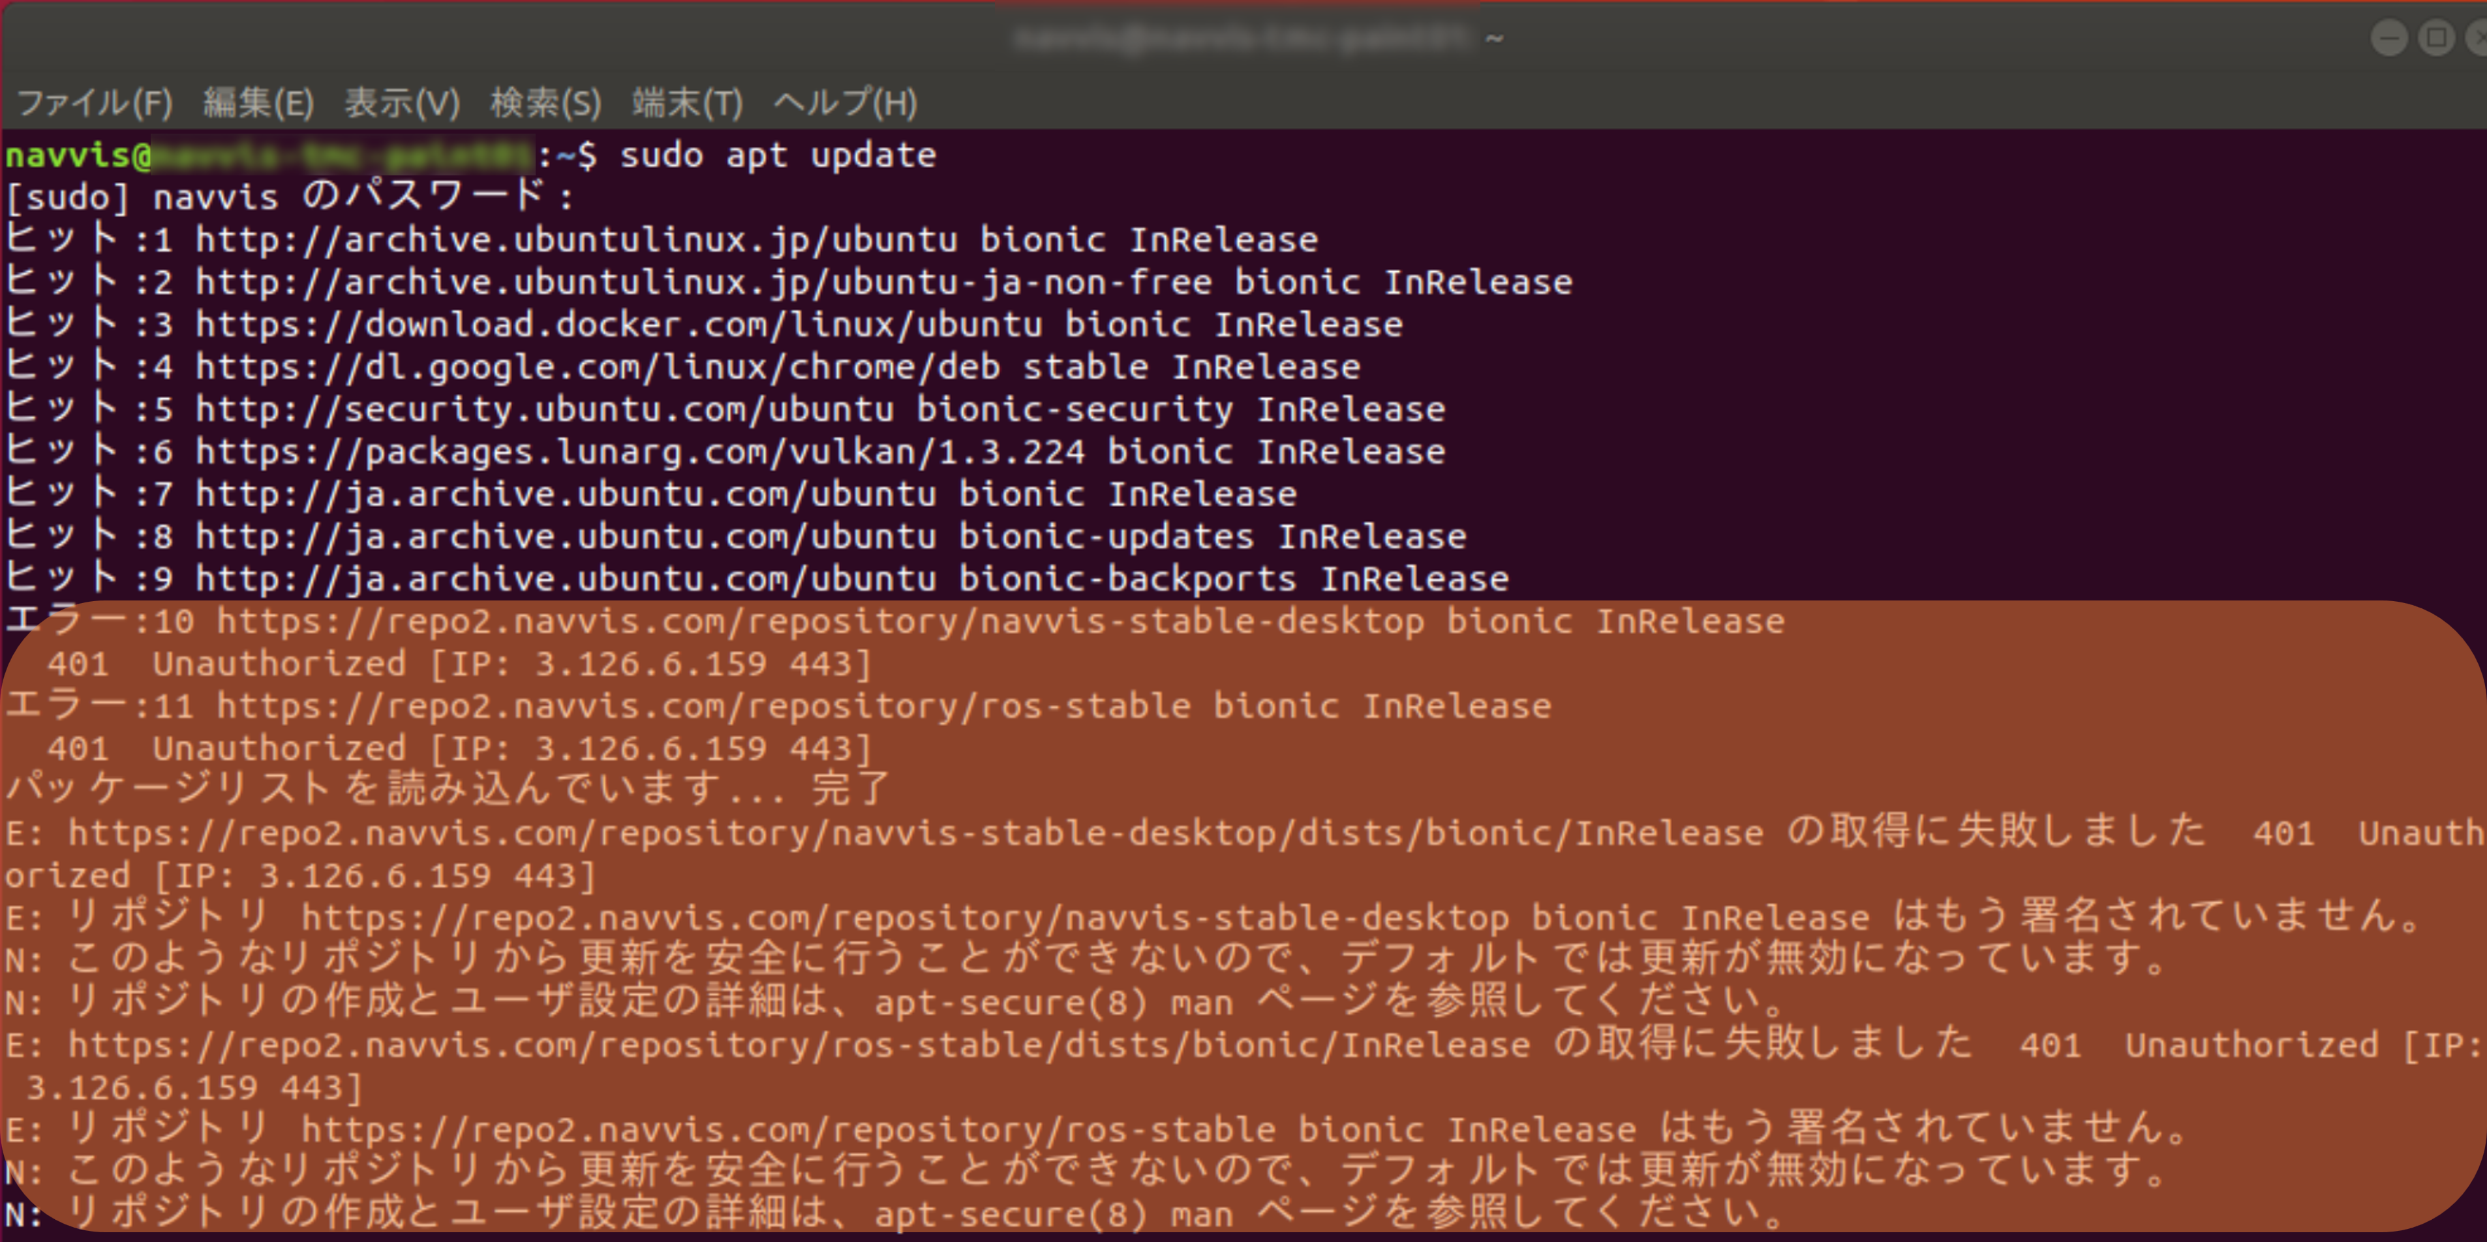Minimize the terminal window
The width and height of the screenshot is (2487, 1242).
2388,38
